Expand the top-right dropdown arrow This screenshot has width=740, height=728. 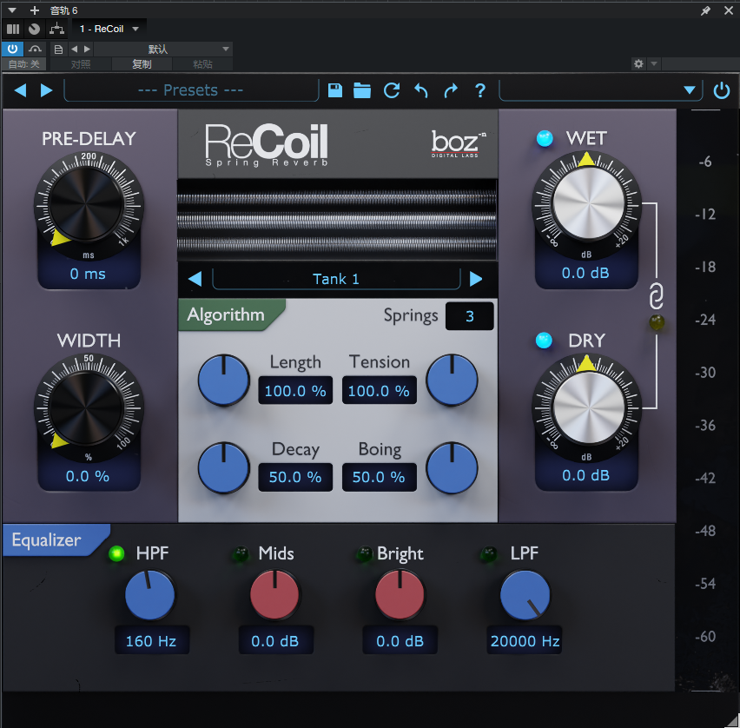click(690, 90)
